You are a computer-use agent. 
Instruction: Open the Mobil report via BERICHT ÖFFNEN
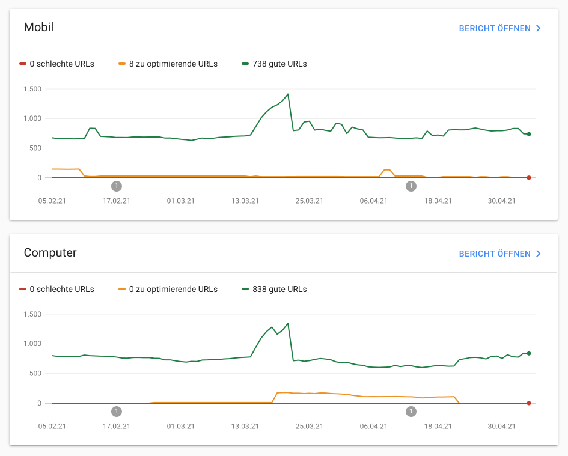tap(494, 28)
